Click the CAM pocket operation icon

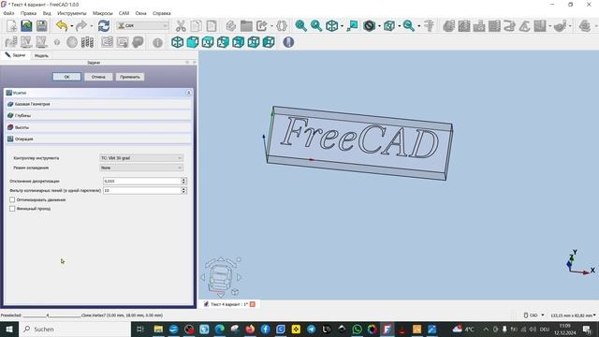[x=464, y=26]
